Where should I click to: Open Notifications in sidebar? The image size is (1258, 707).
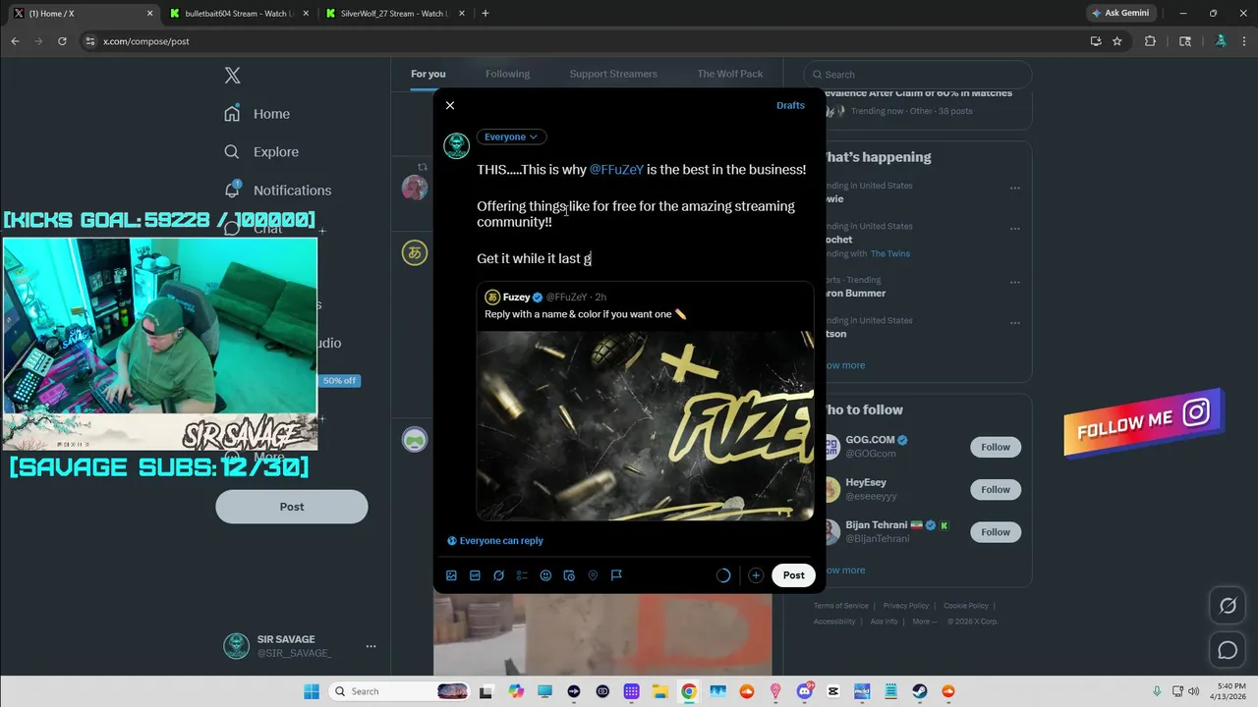(x=278, y=190)
